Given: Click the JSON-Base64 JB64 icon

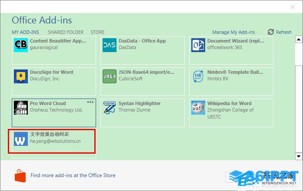Looking at the screenshot, I should click(x=110, y=76).
